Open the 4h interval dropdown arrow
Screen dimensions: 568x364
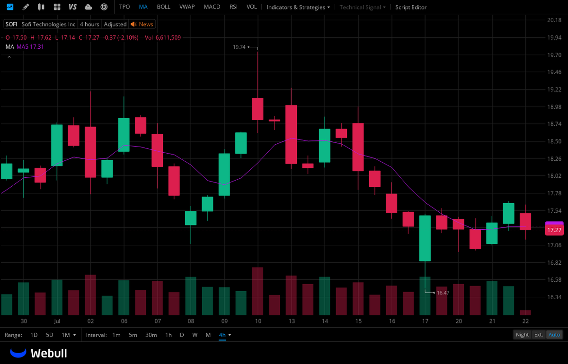point(230,335)
